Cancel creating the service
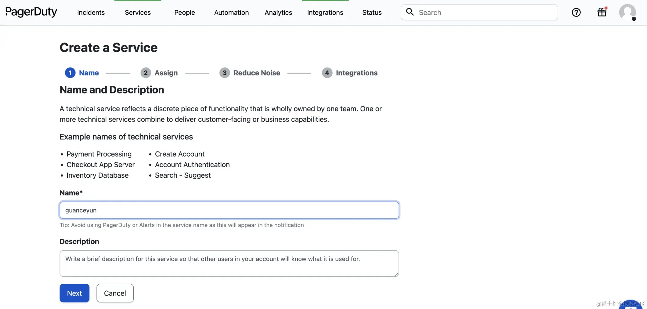 point(115,293)
